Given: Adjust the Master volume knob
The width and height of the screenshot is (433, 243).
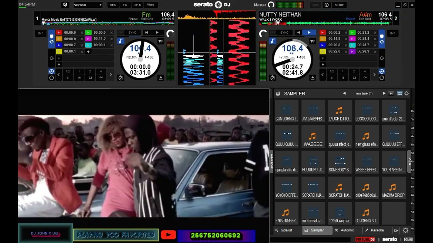Looking at the screenshot, I should (x=271, y=5).
